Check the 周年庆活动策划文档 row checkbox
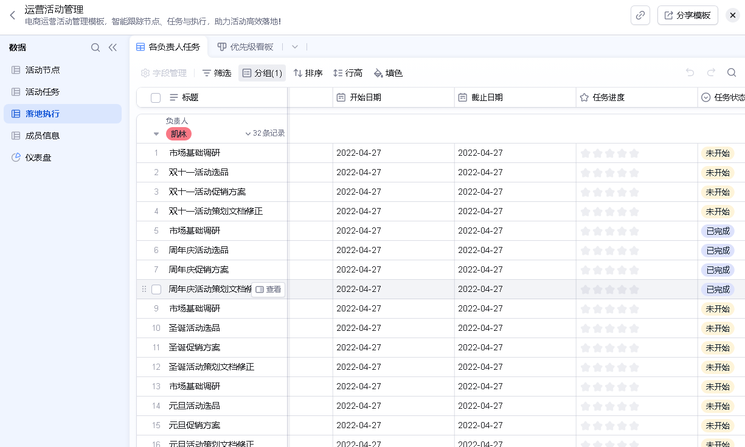This screenshot has height=447, width=745. point(156,289)
